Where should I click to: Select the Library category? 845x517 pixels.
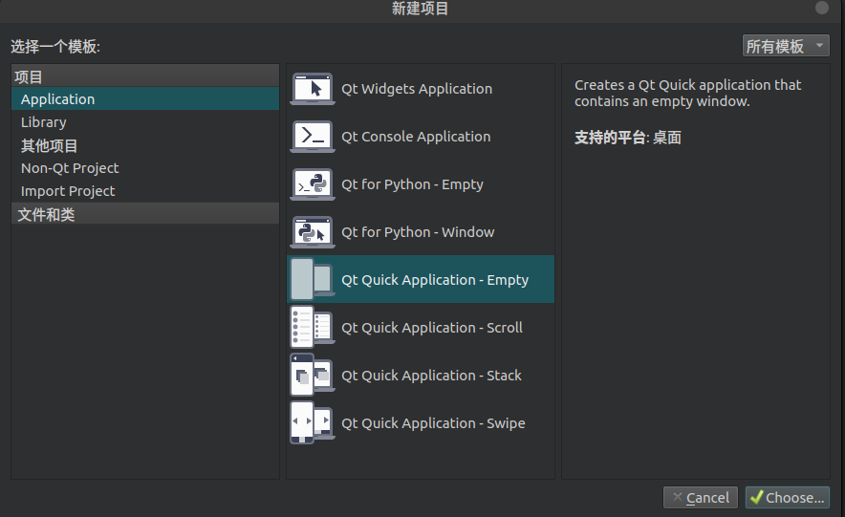44,122
